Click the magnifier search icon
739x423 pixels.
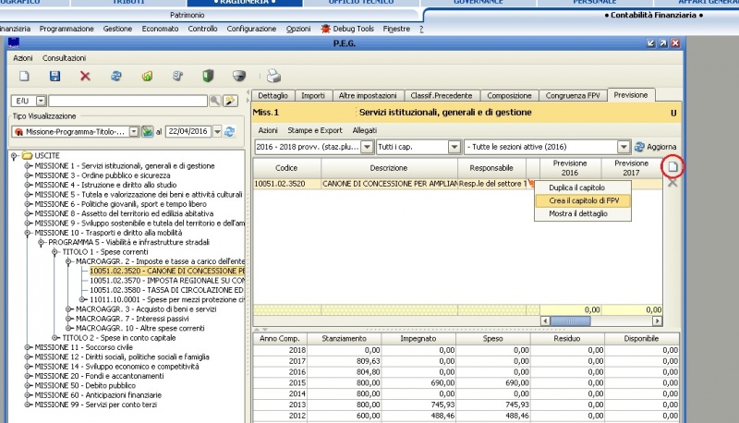click(x=215, y=101)
